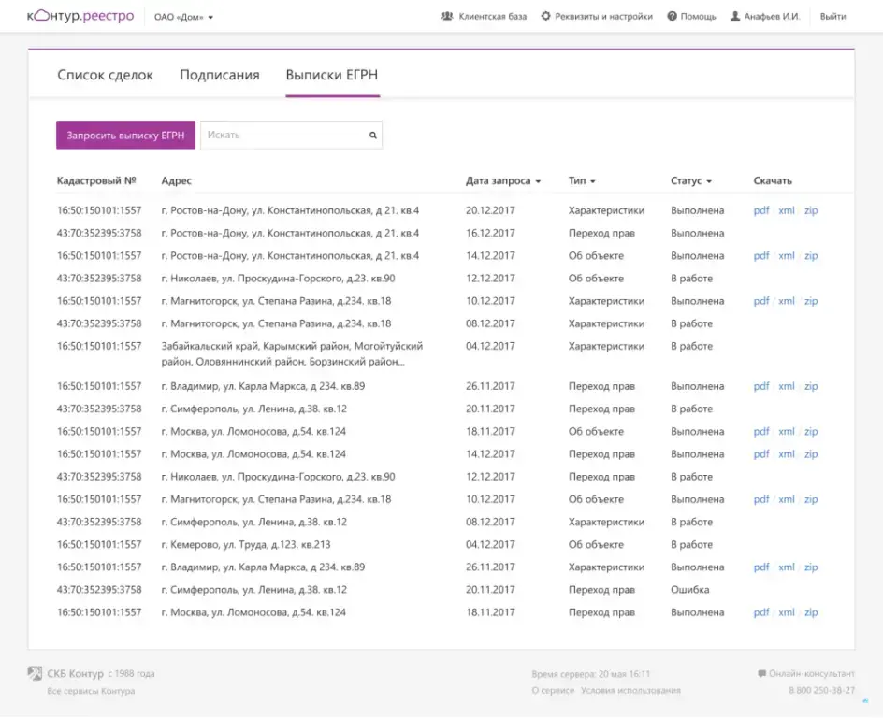This screenshot has height=718, width=883.
Task: Click the 16.12.2017 date cell
Action: [490, 233]
